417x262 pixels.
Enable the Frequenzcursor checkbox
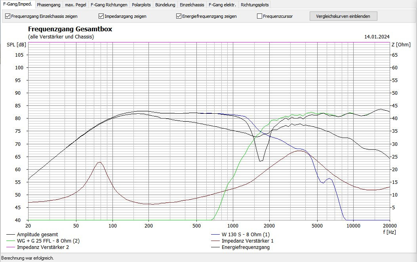(259, 16)
